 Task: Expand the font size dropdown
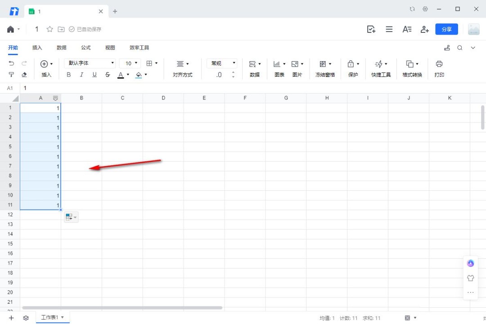[x=136, y=63]
